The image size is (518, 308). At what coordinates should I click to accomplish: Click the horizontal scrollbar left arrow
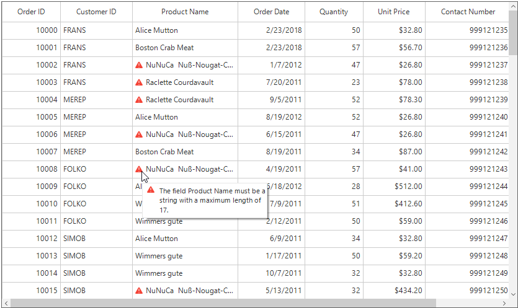click(6, 303)
